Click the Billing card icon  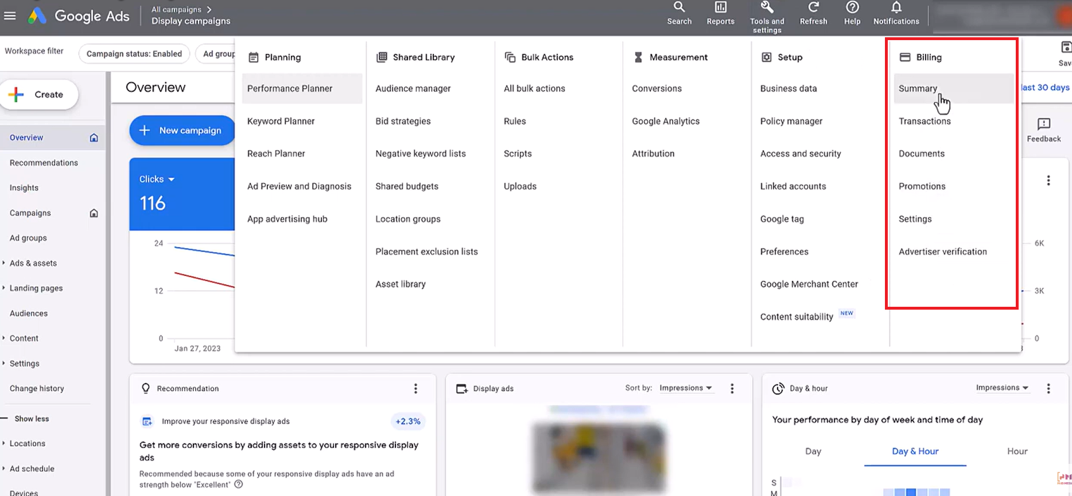tap(905, 57)
